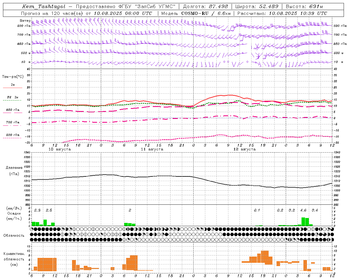Viewport: 348px width, 278px height.
Task: Click the 12 августа date label
Action: [244, 149]
